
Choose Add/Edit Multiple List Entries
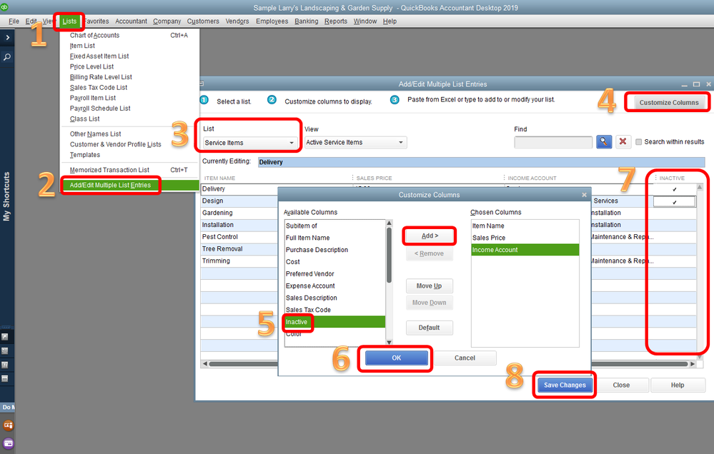(x=129, y=185)
